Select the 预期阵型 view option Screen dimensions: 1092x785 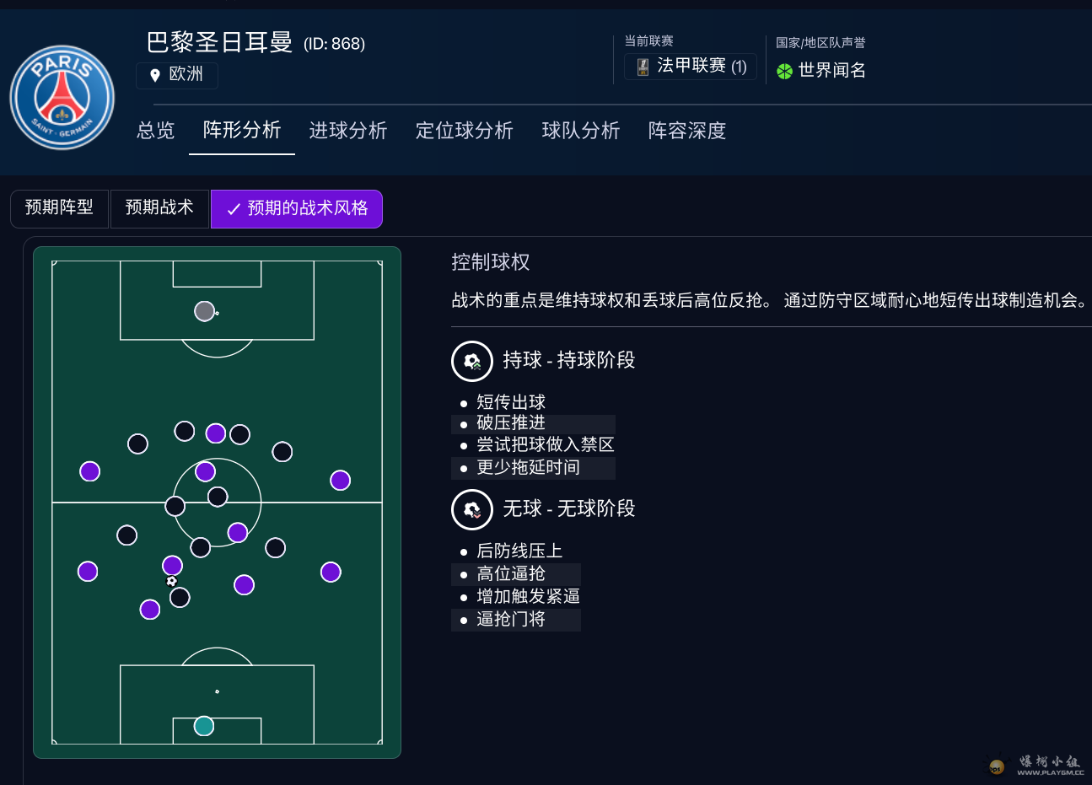click(x=59, y=208)
